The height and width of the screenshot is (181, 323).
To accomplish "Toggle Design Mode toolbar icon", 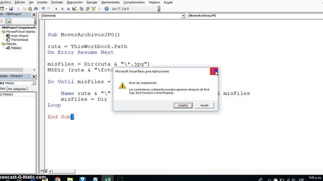I will [74, 9].
